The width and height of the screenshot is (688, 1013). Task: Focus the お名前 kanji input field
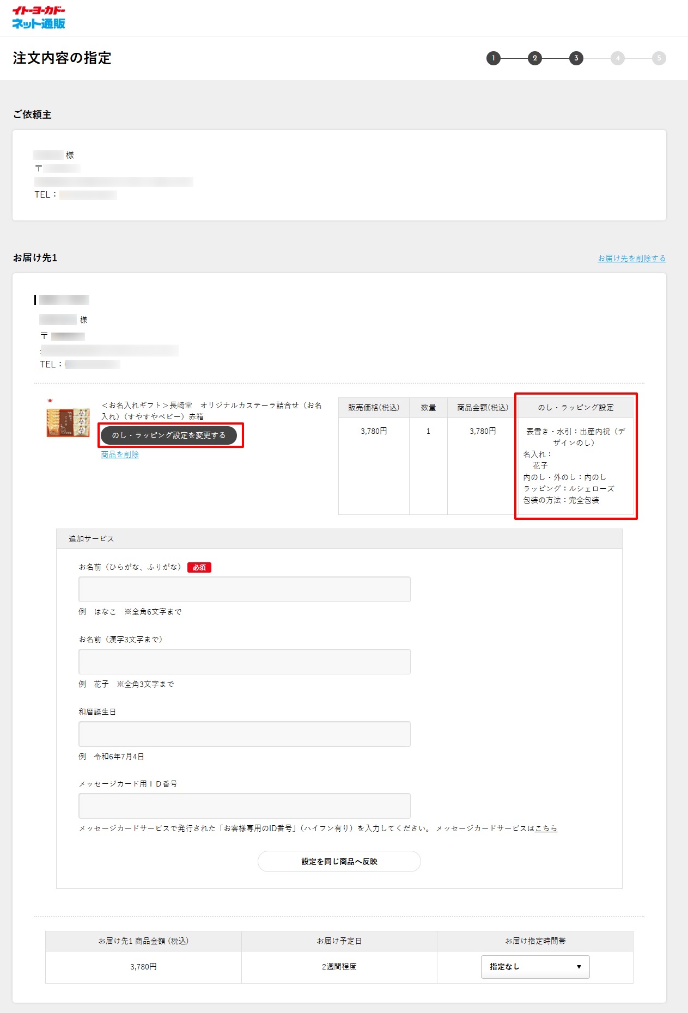point(245,662)
